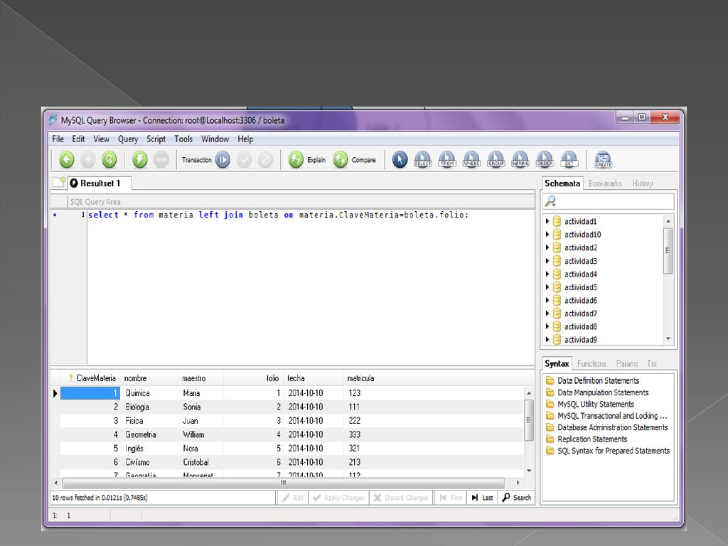Expand the actividad2 schema
Viewport: 728px width, 546px height.
[547, 247]
